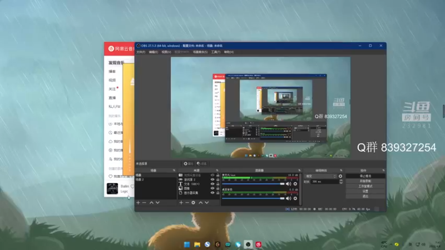Toggle lock on display capture source
This screenshot has width=445, height=250.
[217, 193]
